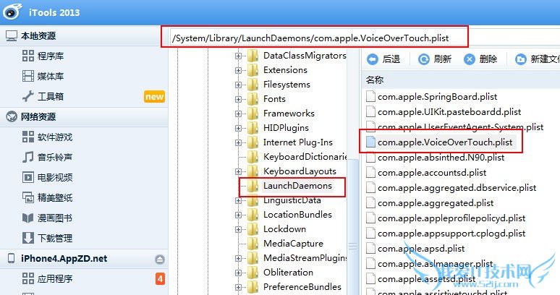Open 工具箱 toolbox
This screenshot has height=295, width=560.
point(51,96)
